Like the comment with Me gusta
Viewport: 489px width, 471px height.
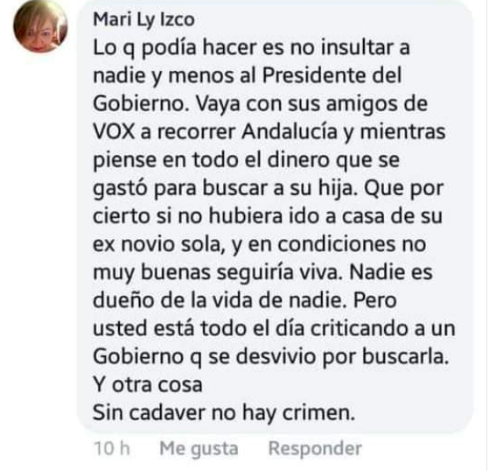199,449
